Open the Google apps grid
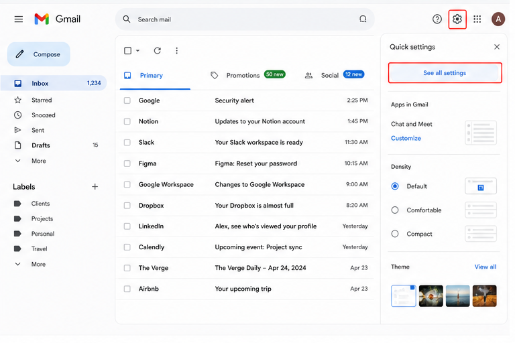515x343 pixels. (x=477, y=19)
